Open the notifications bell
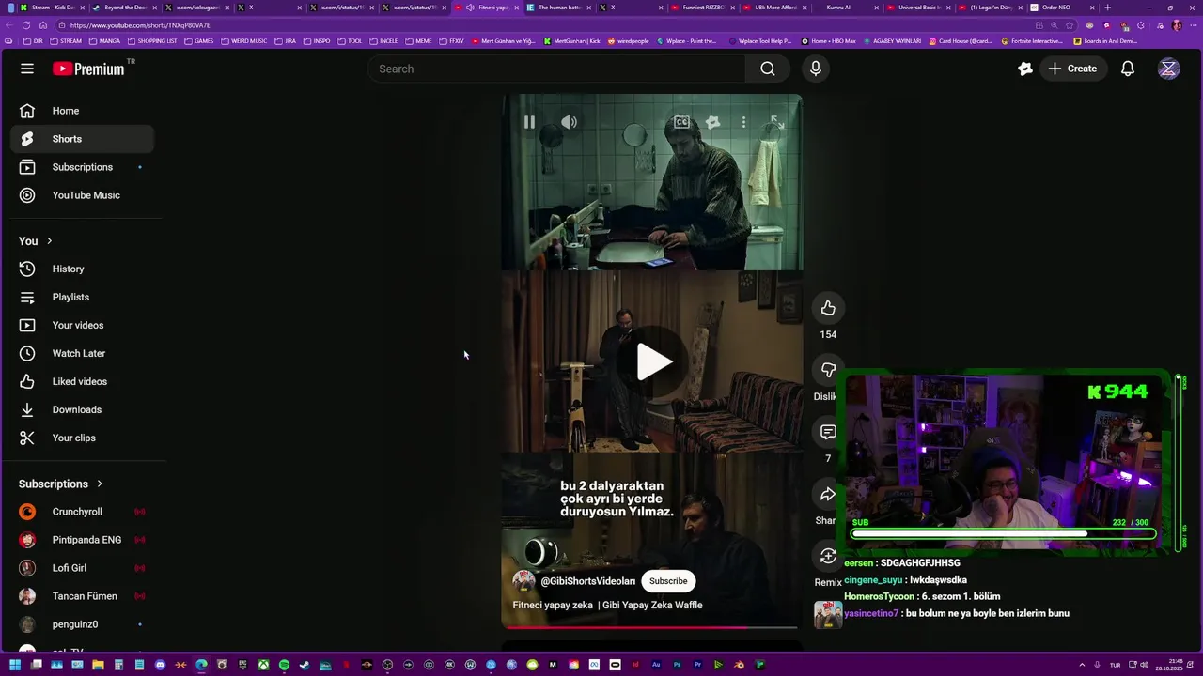 click(x=1128, y=69)
